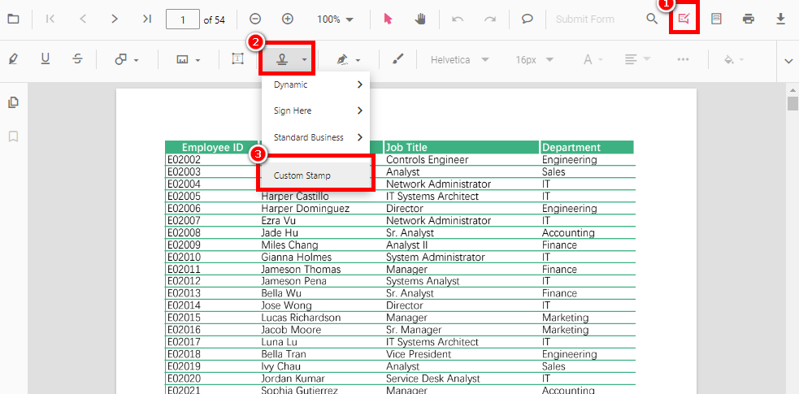This screenshot has width=799, height=394.
Task: Click the Open file folder icon
Action: pos(13,19)
